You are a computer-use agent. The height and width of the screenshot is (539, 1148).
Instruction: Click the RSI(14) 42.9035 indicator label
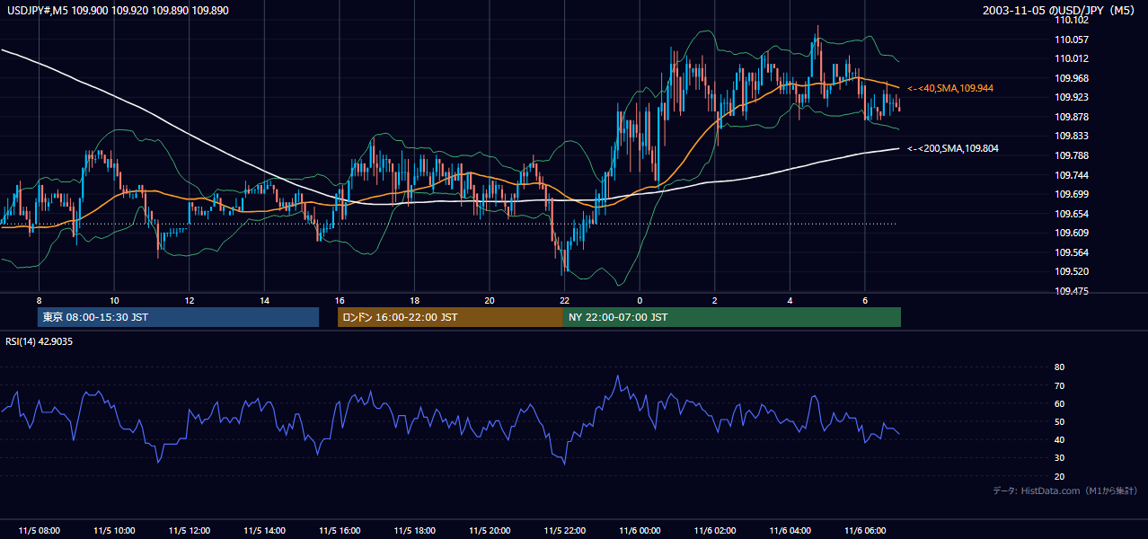(39, 341)
